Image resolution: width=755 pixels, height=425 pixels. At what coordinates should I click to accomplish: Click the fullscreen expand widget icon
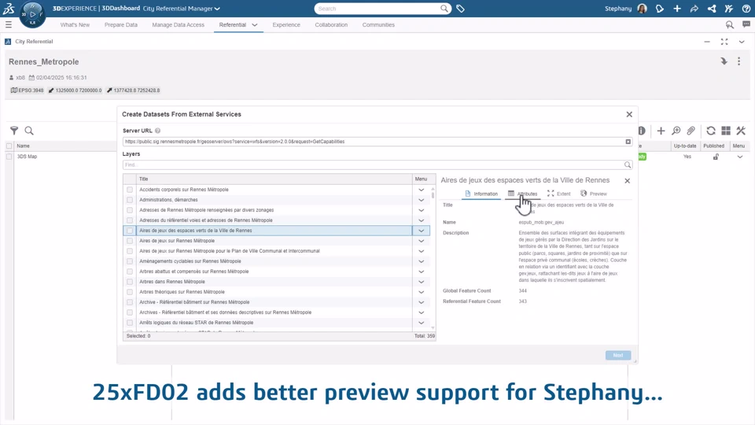tap(724, 42)
